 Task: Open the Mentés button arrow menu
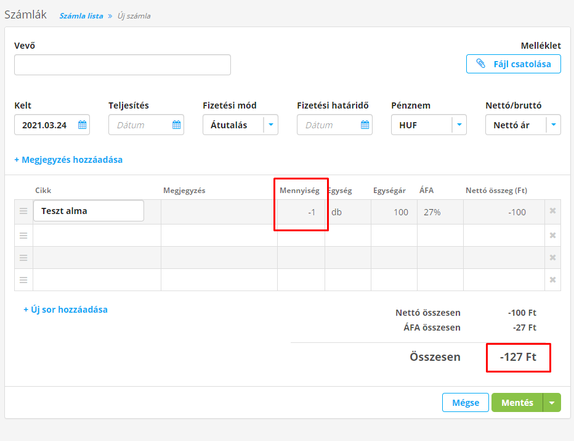(552, 403)
